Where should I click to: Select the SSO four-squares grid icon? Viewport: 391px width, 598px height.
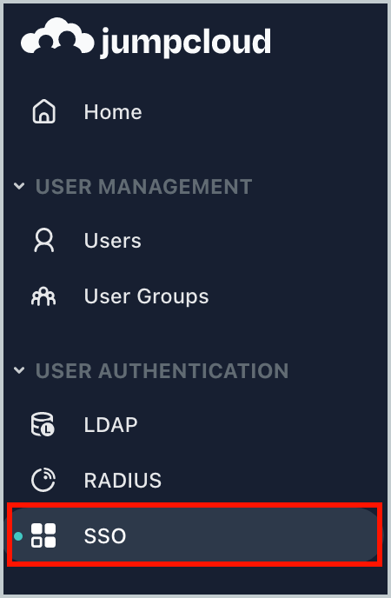click(x=43, y=535)
